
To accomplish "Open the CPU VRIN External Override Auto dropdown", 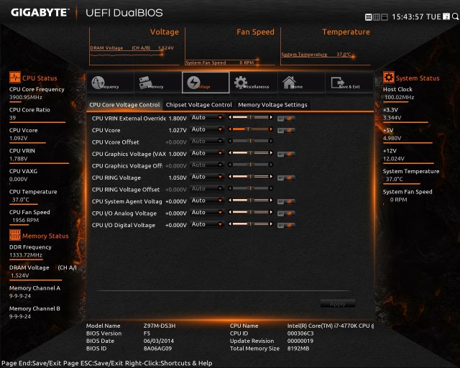I will [x=207, y=117].
